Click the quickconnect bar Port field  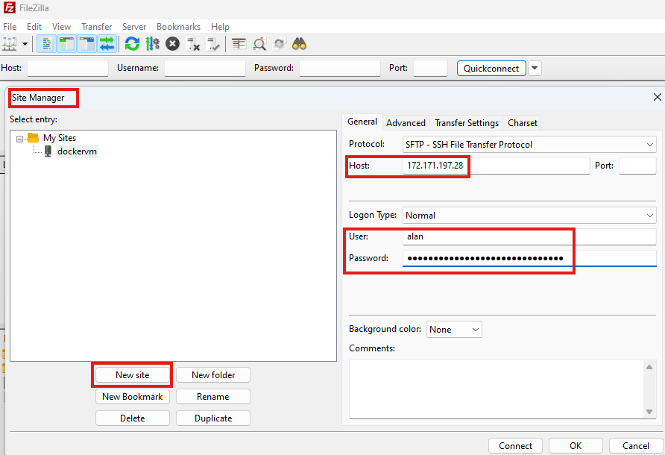(x=430, y=68)
